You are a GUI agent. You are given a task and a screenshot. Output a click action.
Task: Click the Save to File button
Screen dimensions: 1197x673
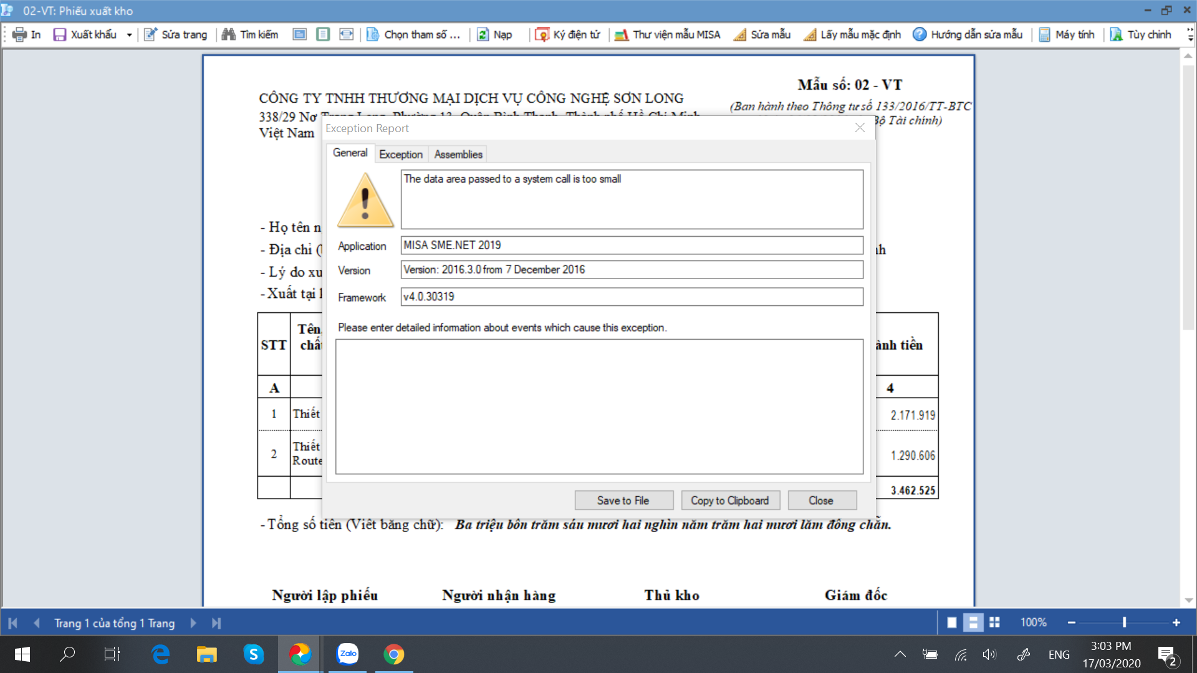(623, 500)
